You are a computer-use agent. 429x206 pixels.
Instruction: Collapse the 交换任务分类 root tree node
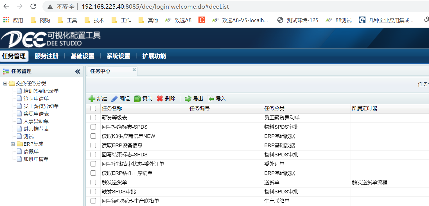pos(5,84)
